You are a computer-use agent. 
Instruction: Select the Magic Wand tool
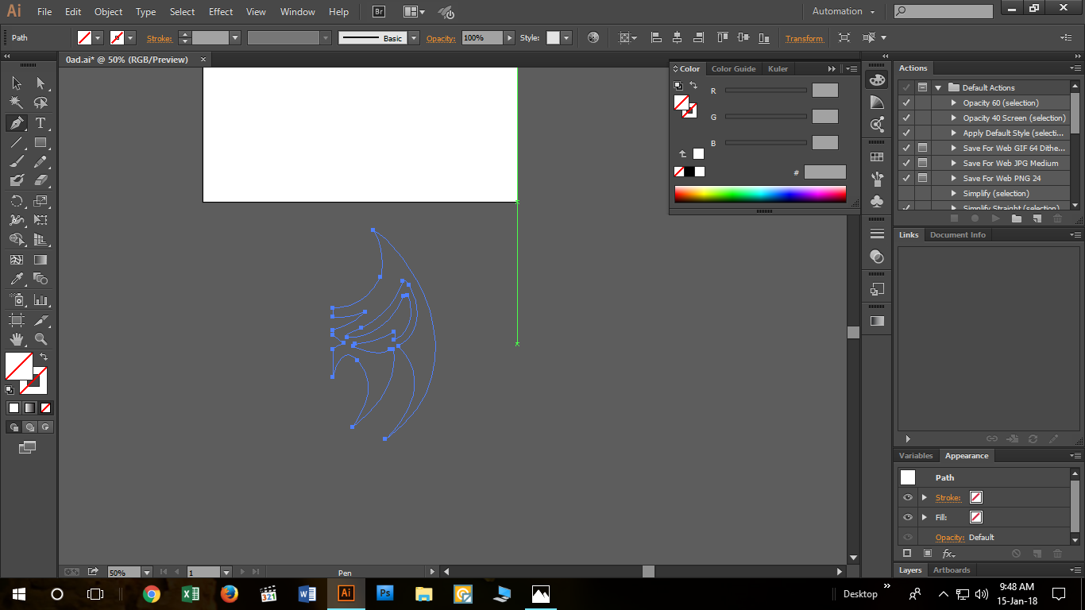coord(16,102)
